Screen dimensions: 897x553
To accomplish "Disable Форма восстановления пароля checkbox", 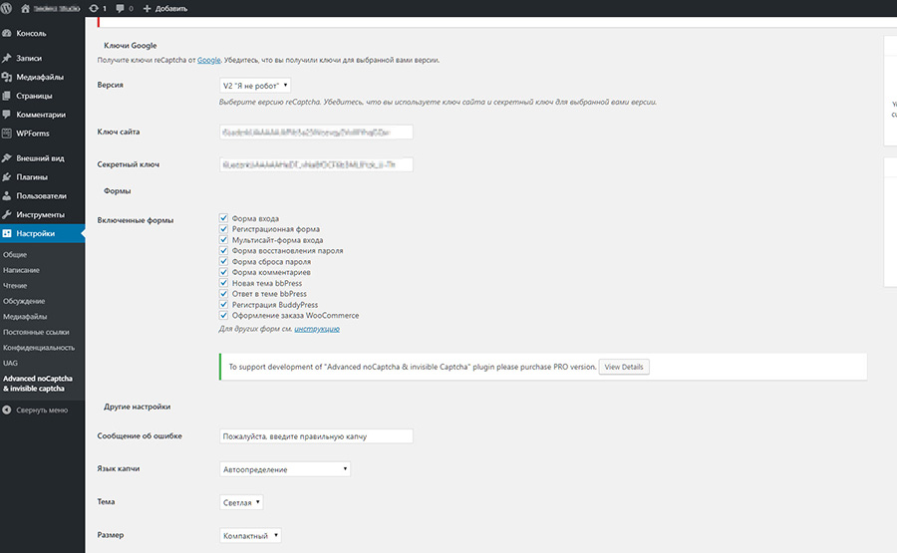I will tap(223, 250).
